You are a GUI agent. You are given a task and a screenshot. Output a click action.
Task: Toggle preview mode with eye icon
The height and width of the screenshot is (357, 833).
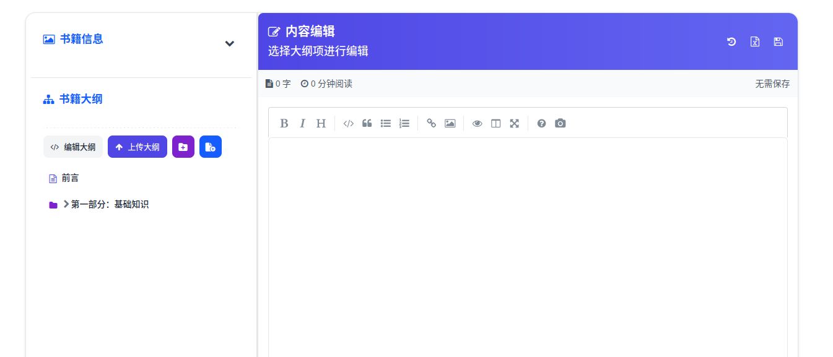[x=478, y=123]
